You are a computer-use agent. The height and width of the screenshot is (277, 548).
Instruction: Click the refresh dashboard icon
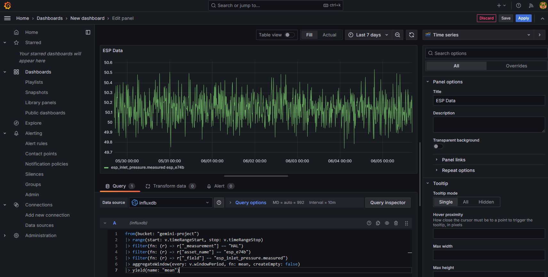(411, 35)
